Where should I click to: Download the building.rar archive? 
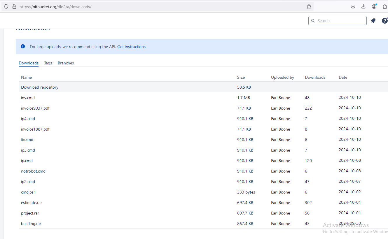[31, 224]
